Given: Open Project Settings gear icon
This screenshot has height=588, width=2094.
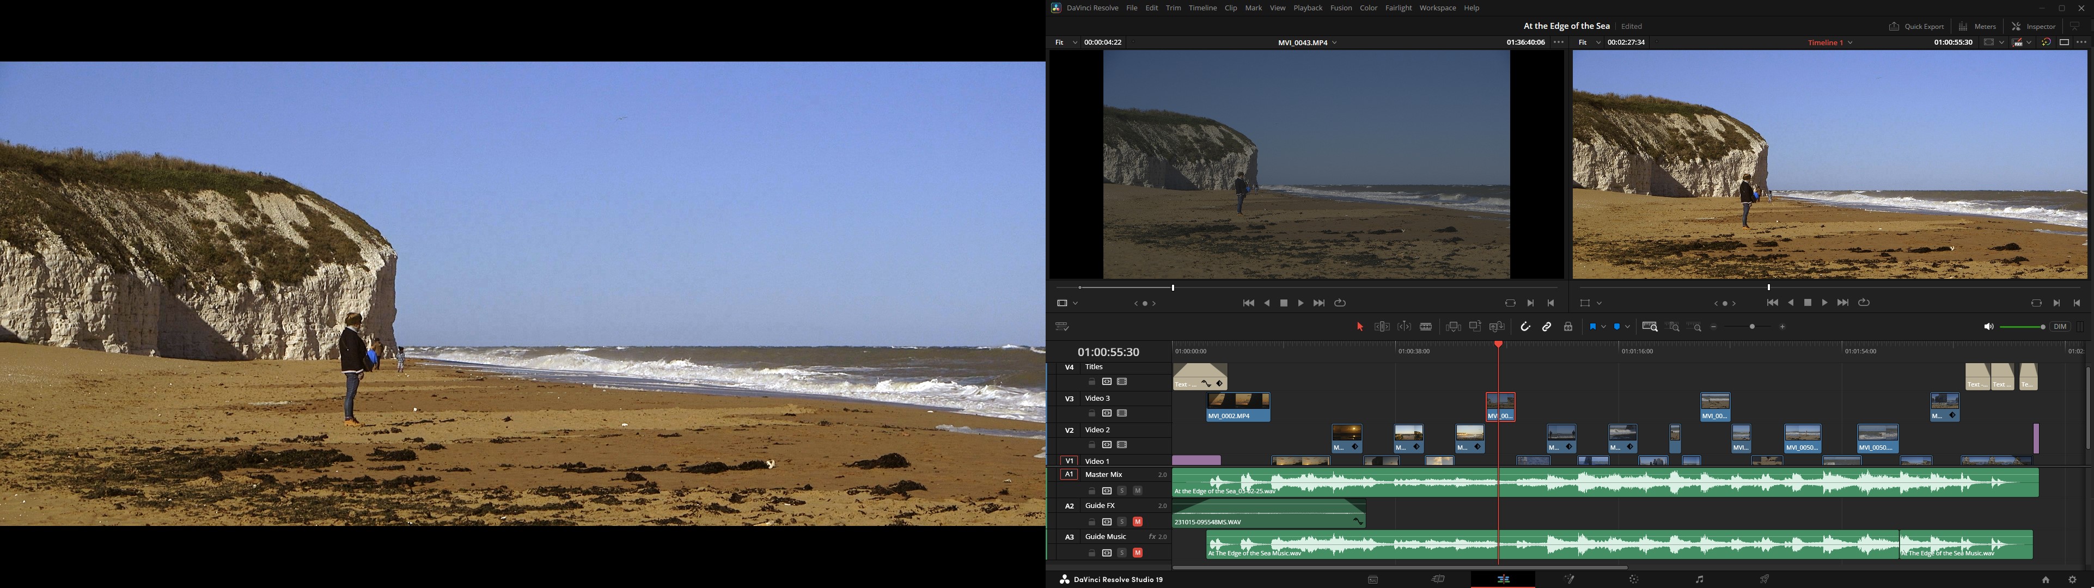Looking at the screenshot, I should [2072, 579].
